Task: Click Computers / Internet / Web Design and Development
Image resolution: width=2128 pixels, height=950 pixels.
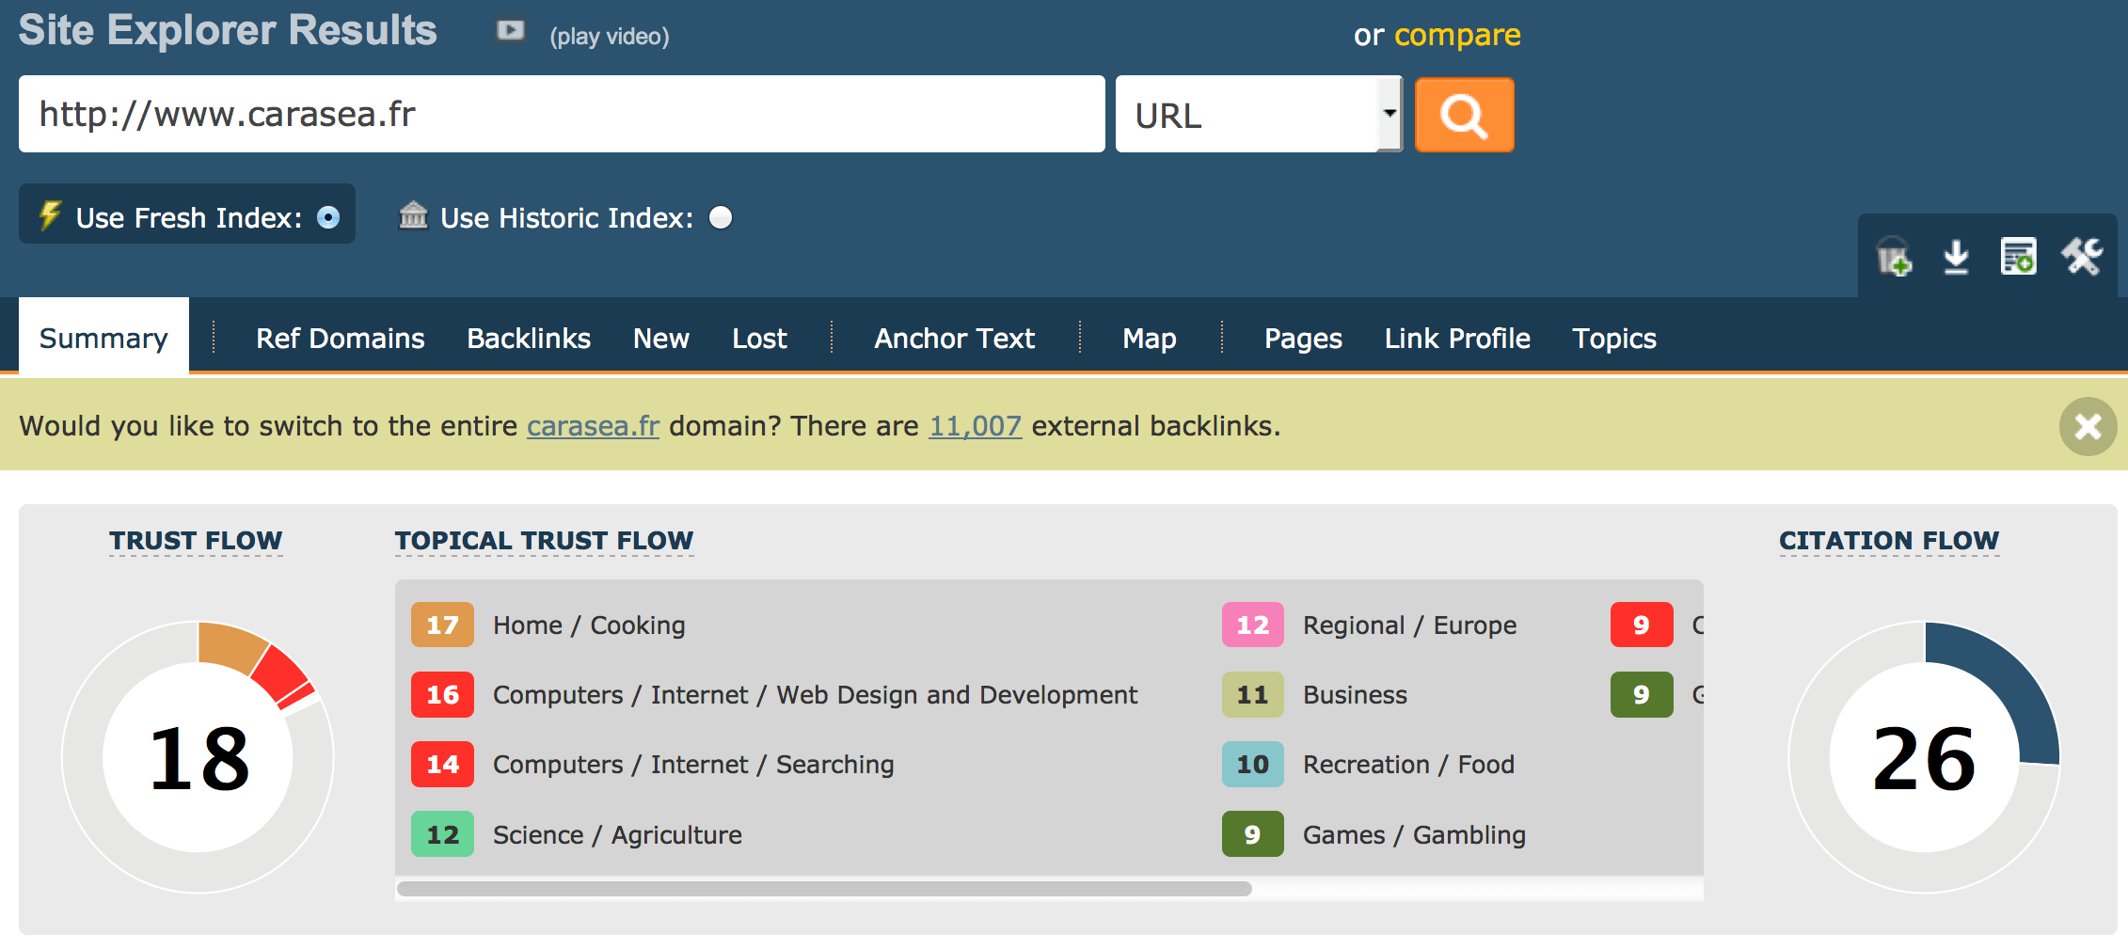Action: (815, 695)
